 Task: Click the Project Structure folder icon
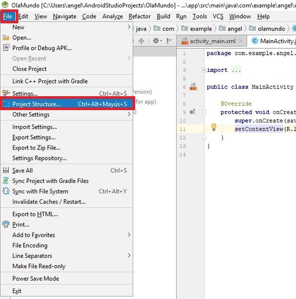point(6,104)
